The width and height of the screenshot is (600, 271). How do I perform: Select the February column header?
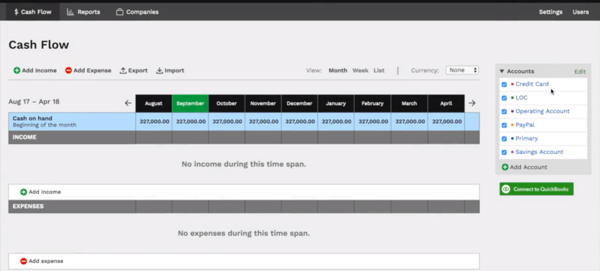[372, 103]
